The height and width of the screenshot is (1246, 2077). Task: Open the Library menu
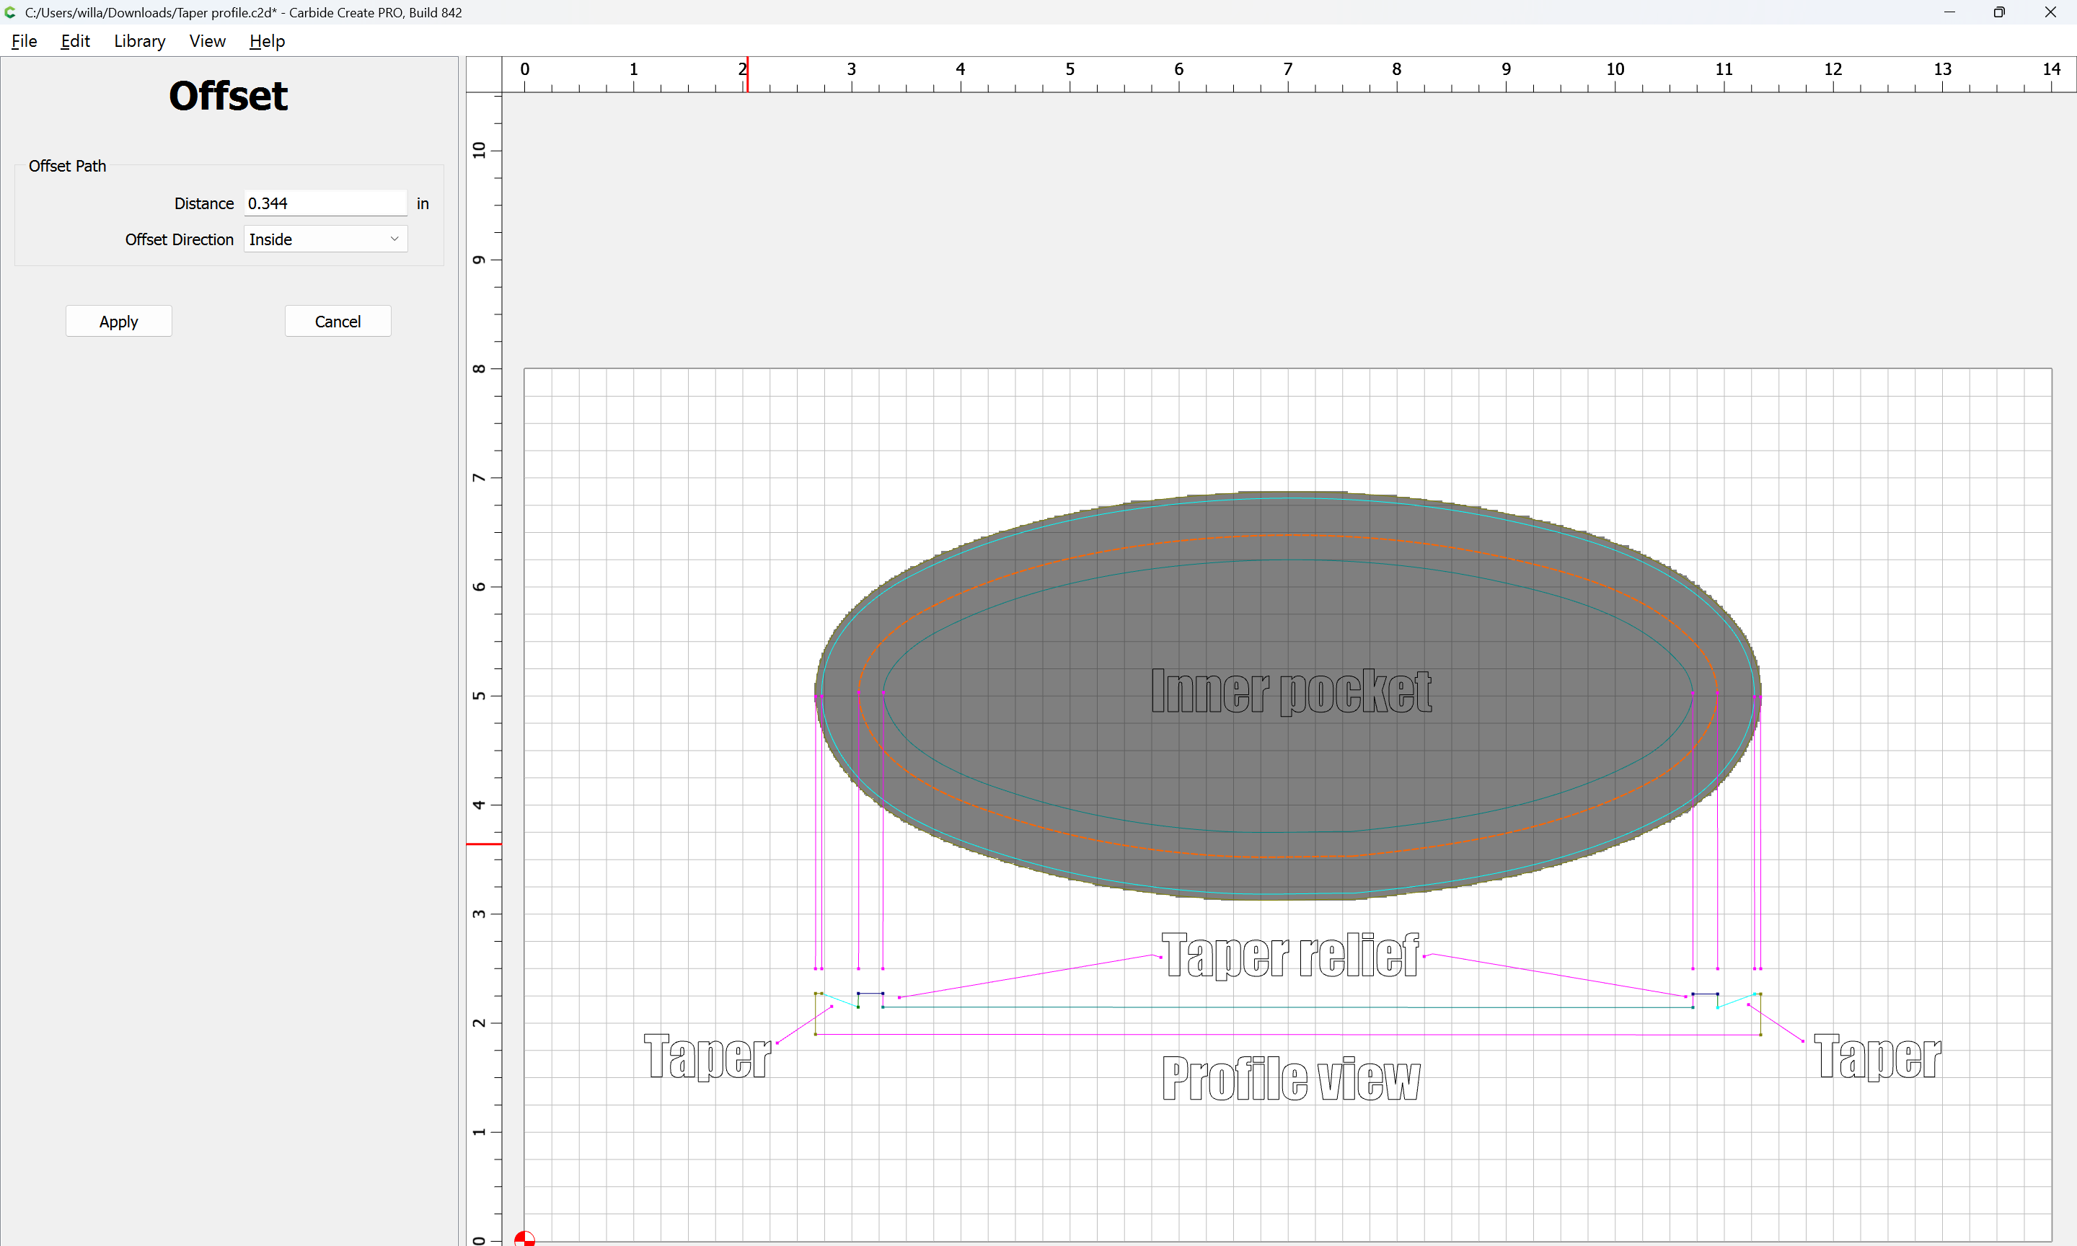click(139, 41)
